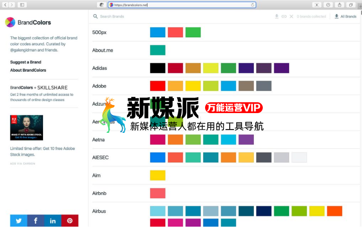
Task: Copy the blue AIESEC swatch
Action: [x=158, y=158]
